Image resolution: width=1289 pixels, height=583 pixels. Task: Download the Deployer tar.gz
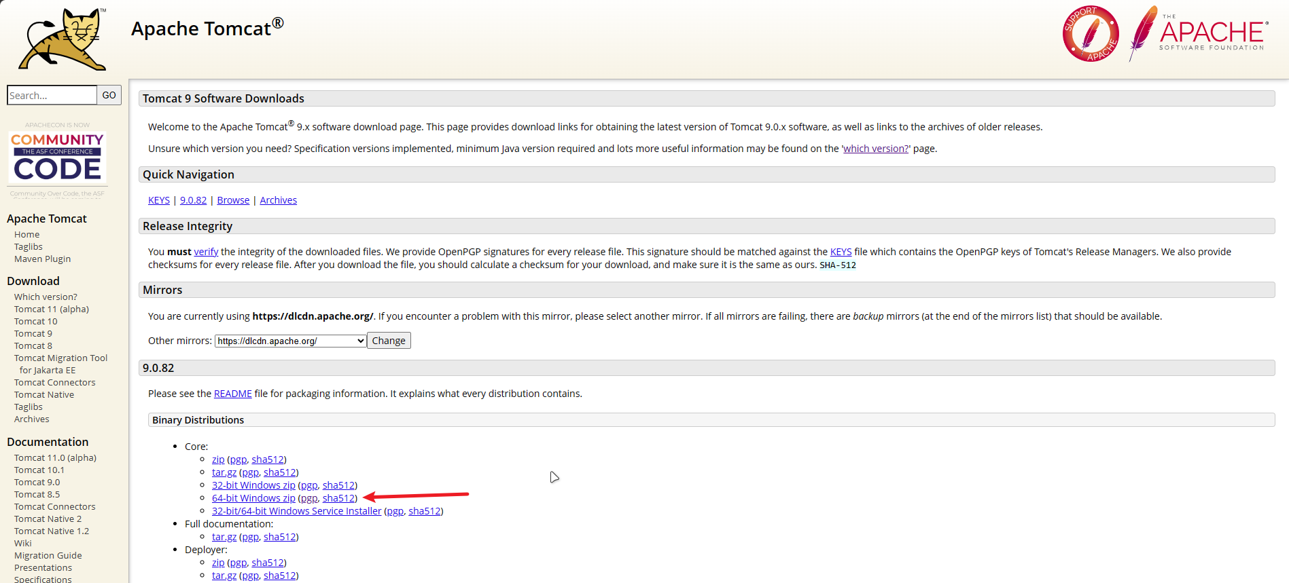pos(224,576)
